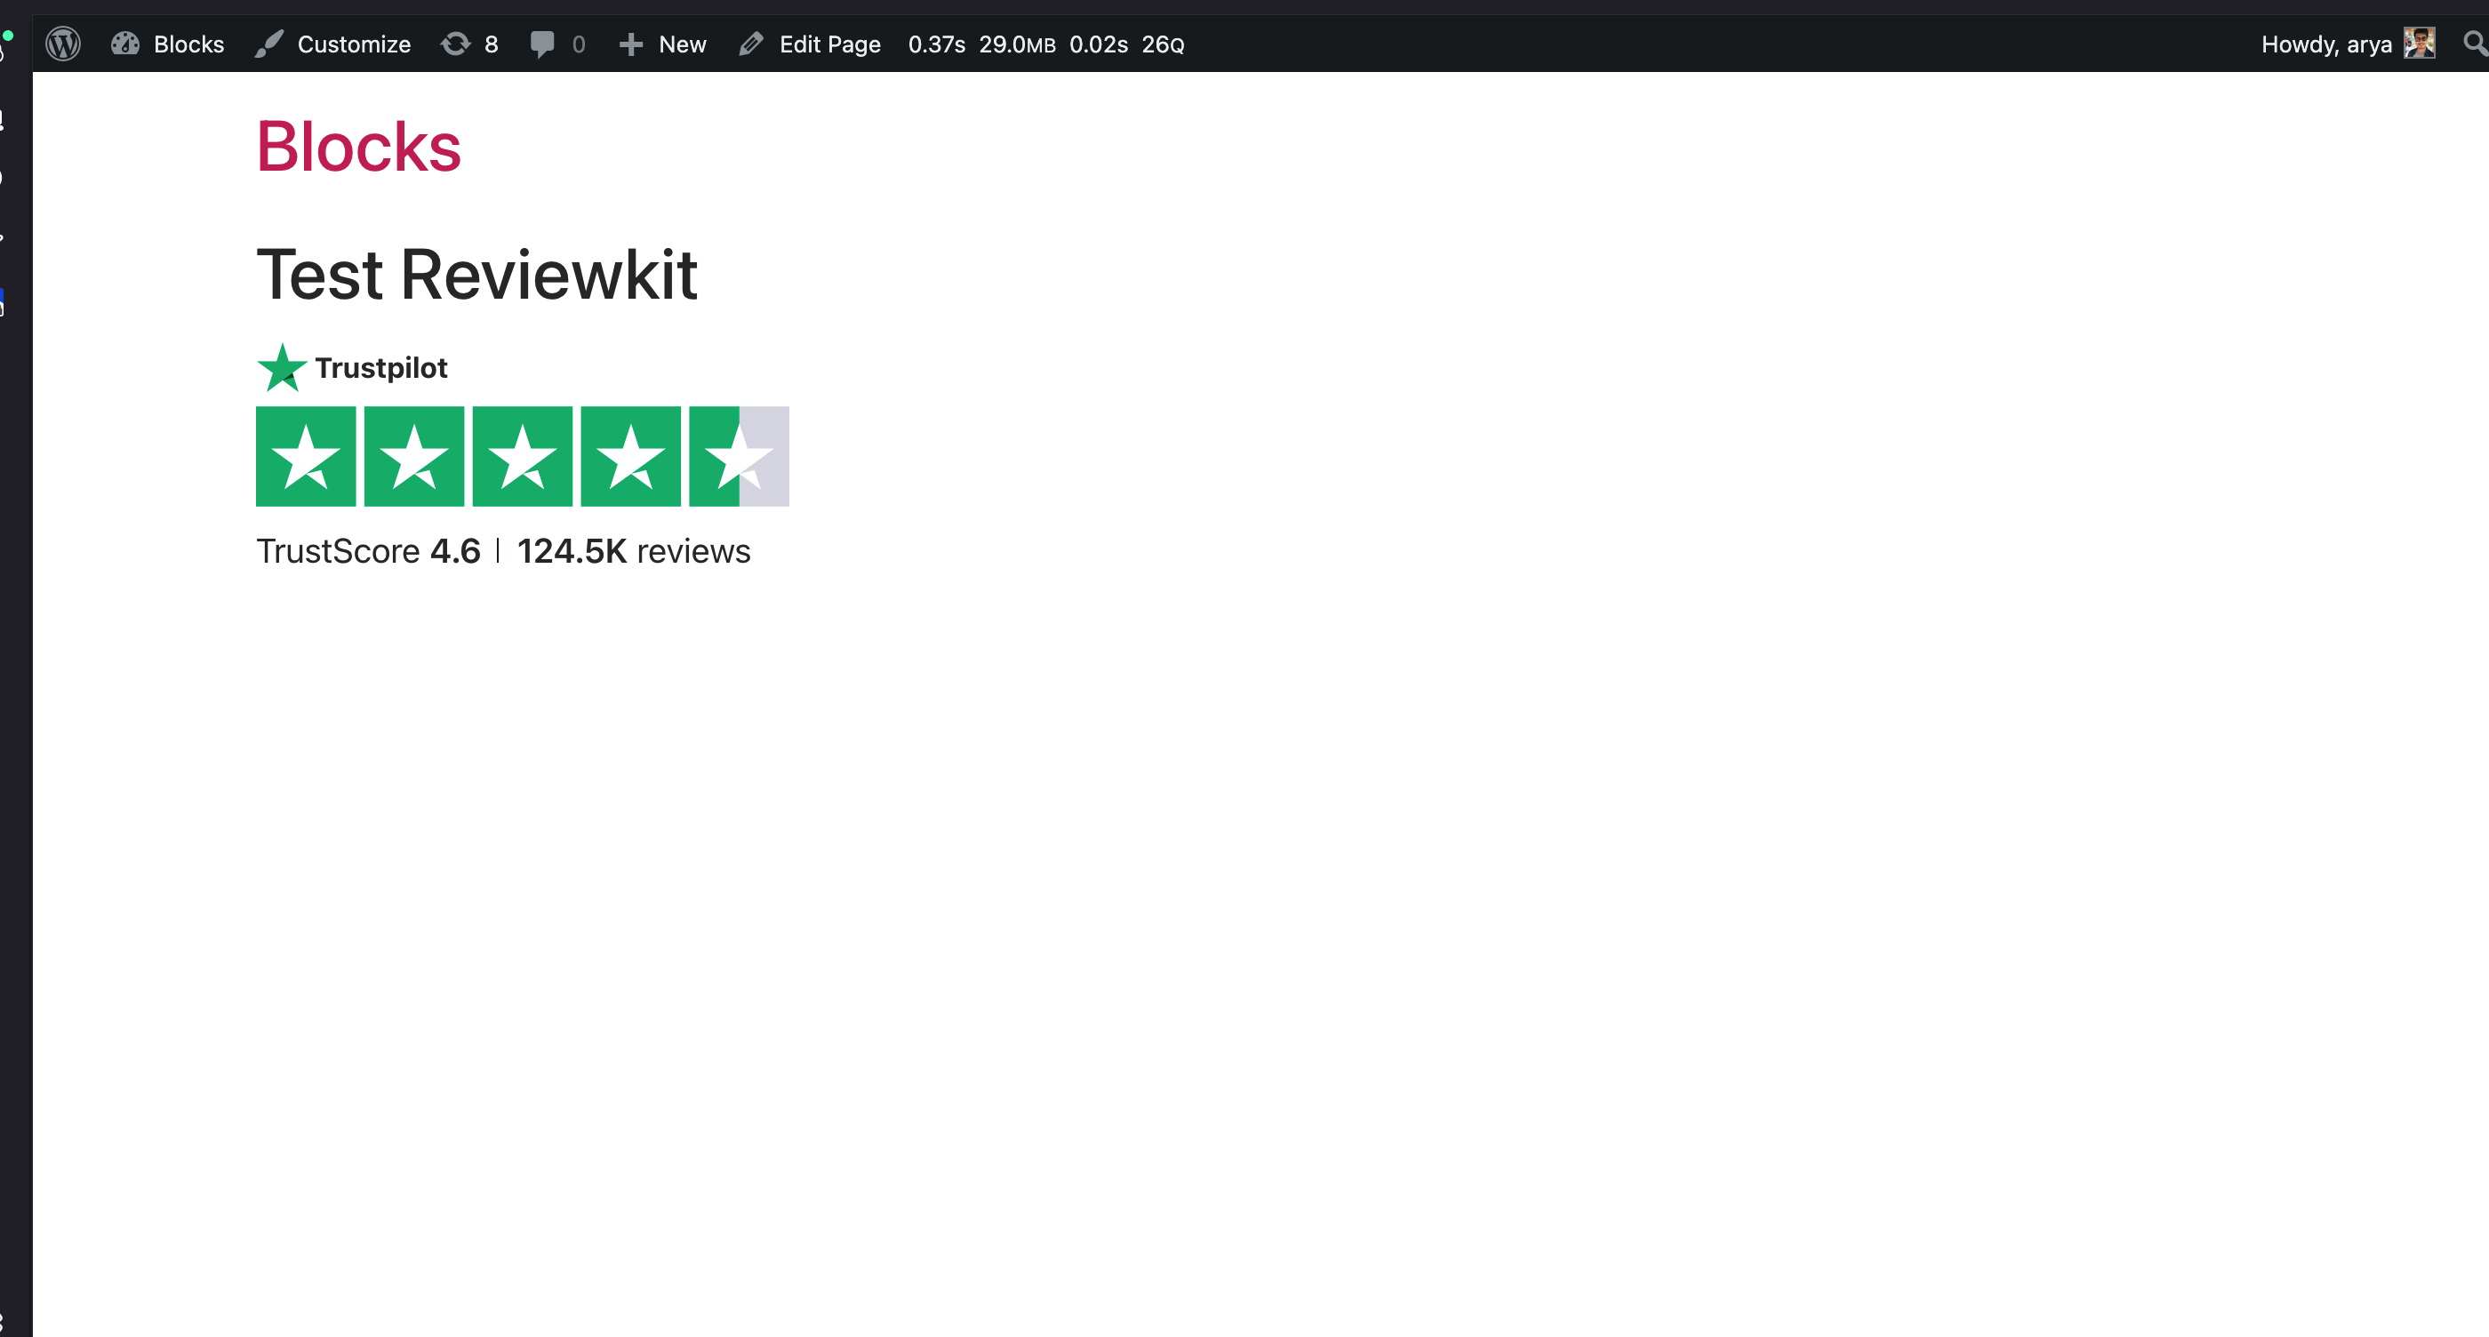The width and height of the screenshot is (2489, 1337).
Task: Click the dashboard gauge icon
Action: (x=125, y=44)
